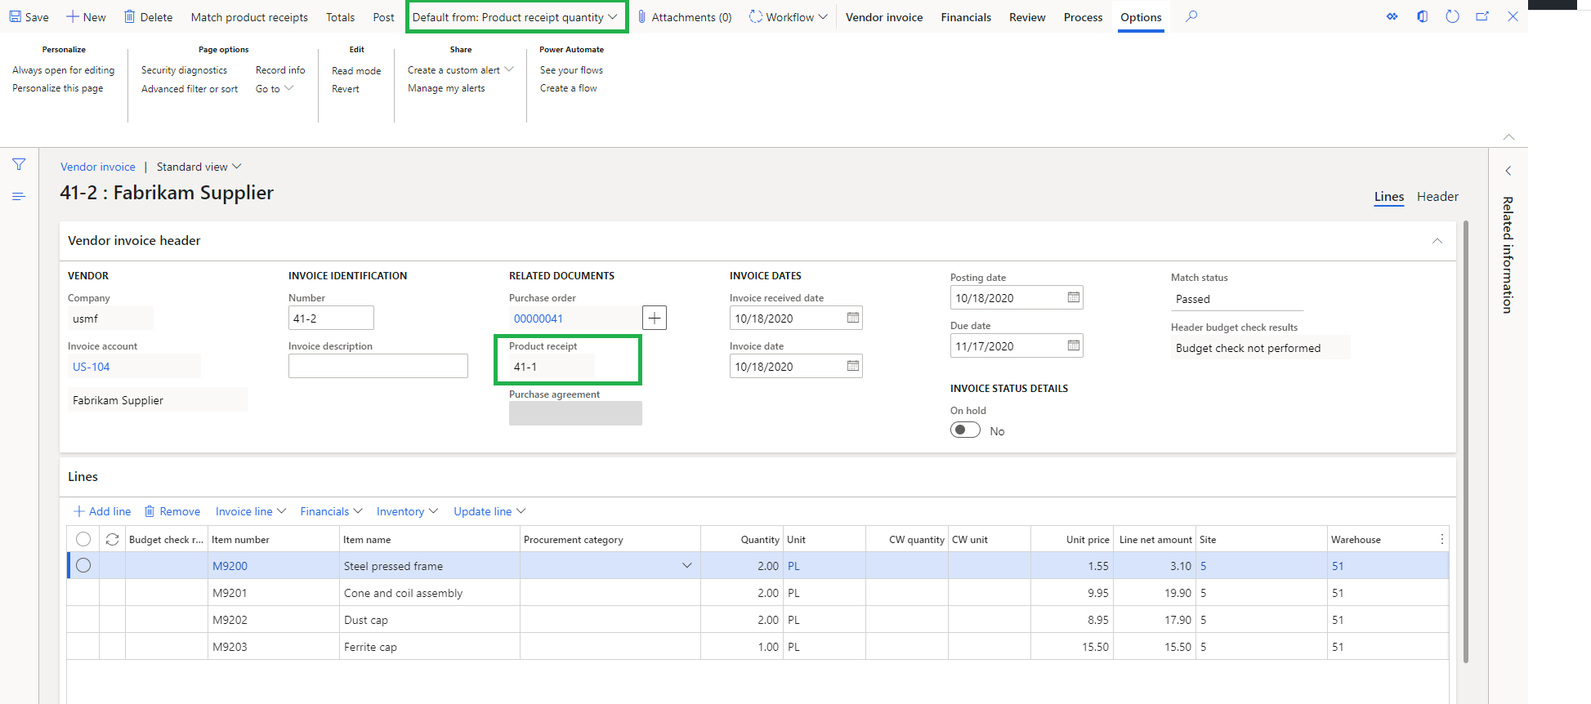Viewport: 1591px width, 704px height.
Task: Collapse the Vendor invoice header section
Action: [1437, 241]
